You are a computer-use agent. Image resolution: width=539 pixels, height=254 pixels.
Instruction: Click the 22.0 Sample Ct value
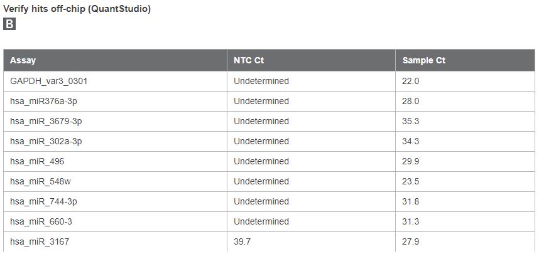click(410, 81)
